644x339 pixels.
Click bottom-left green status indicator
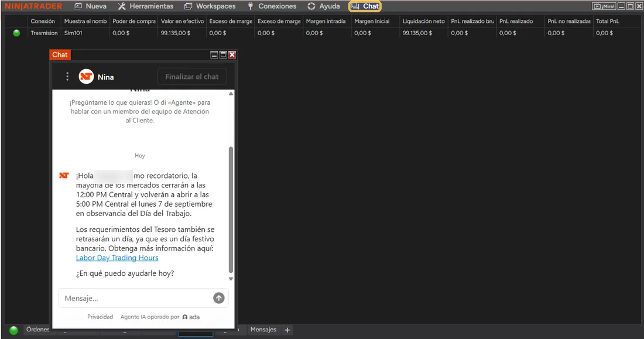point(13,330)
